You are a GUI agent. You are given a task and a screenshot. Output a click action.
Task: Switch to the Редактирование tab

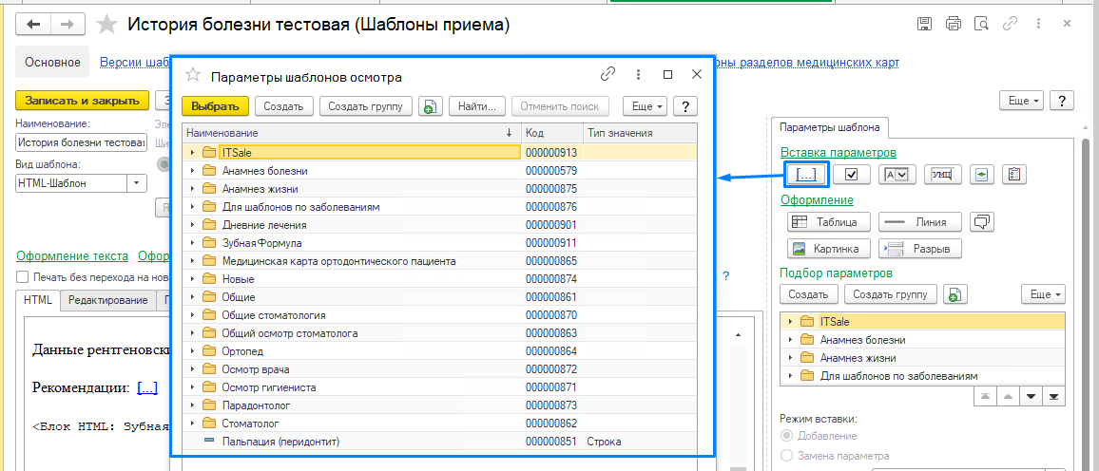(107, 300)
